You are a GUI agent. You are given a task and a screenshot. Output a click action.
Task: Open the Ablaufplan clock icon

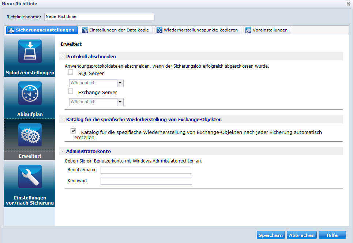point(30,93)
